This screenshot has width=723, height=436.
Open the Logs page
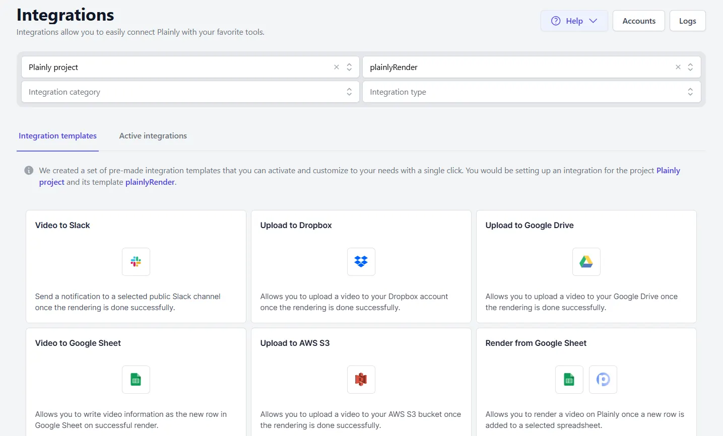click(x=688, y=21)
